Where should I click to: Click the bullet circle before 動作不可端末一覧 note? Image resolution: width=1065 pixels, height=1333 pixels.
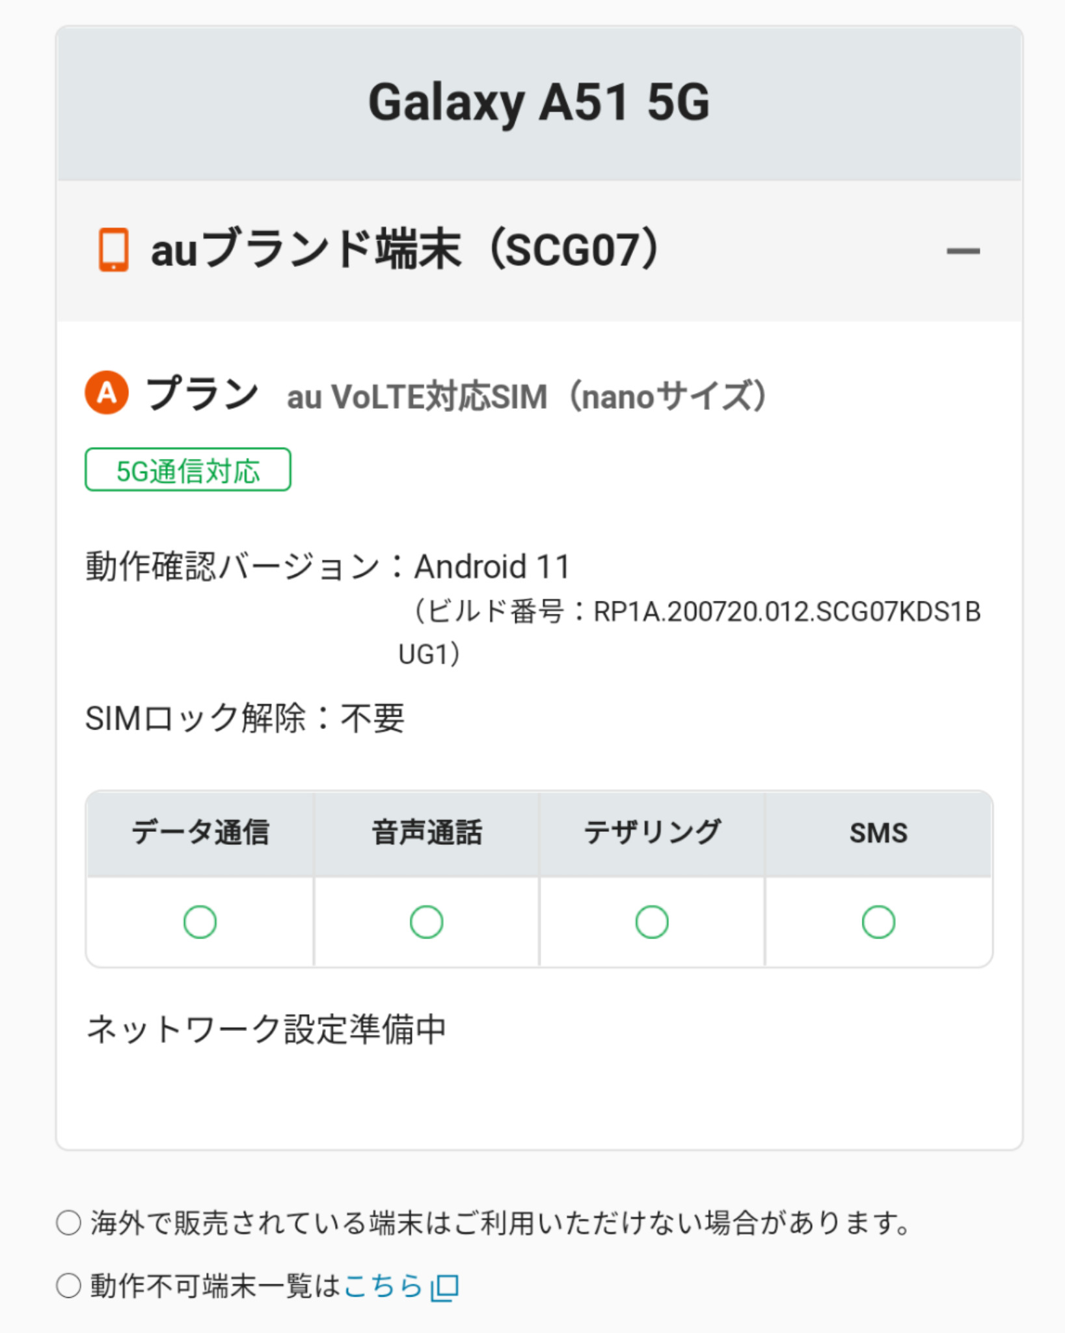68,1286
